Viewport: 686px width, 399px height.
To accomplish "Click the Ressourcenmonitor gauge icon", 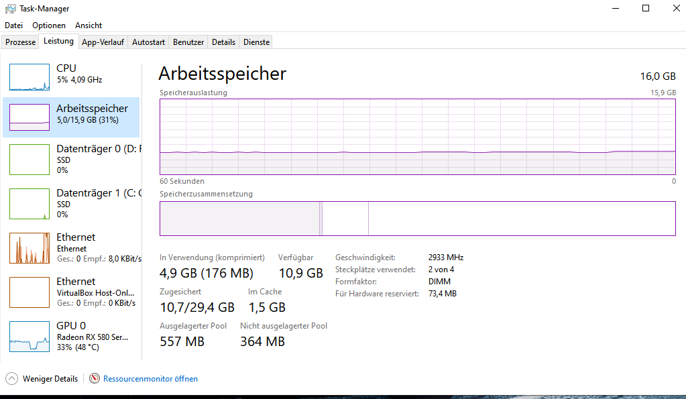I will click(95, 378).
